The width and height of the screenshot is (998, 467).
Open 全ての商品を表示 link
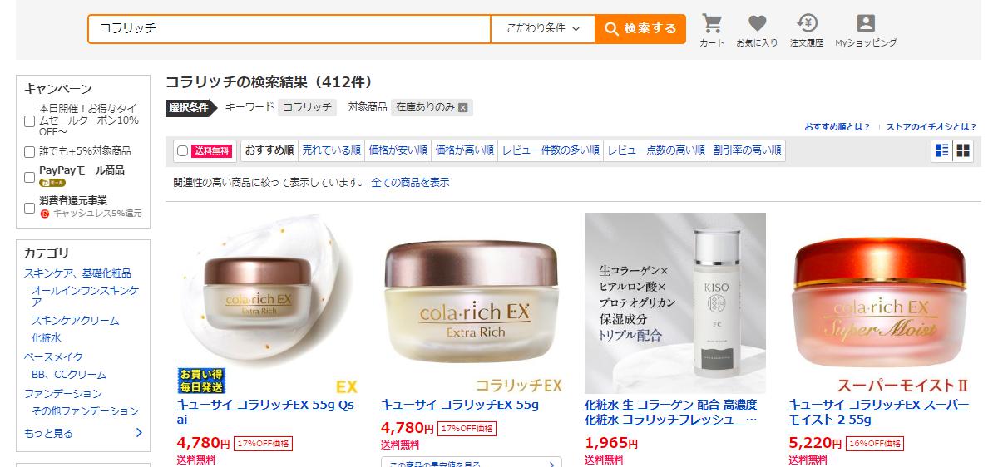[x=410, y=182]
